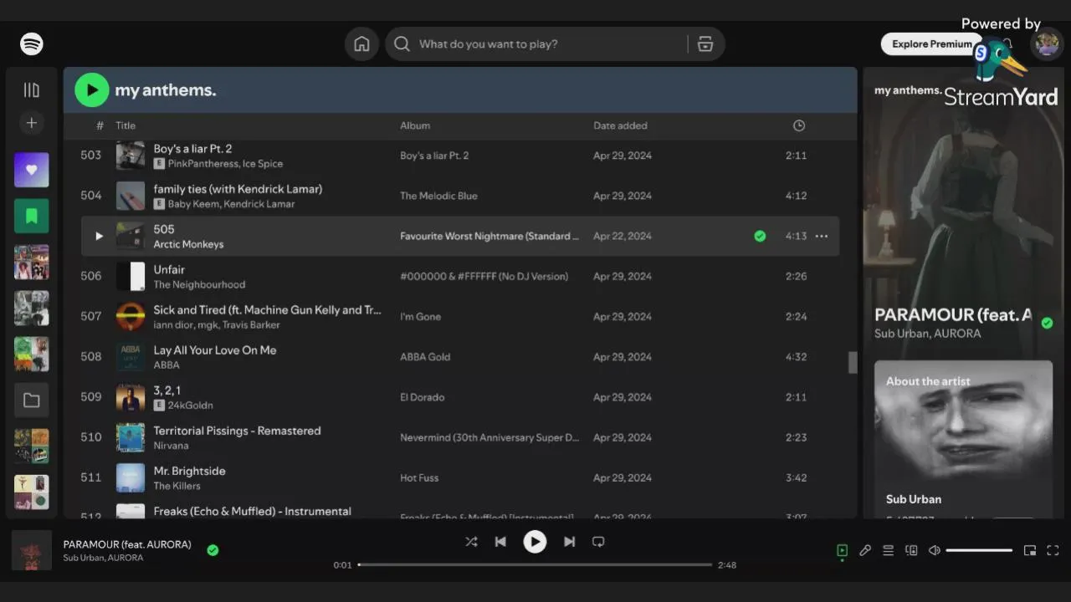This screenshot has height=602, width=1071.
Task: Toggle the saved checkmark in the right panel
Action: pyautogui.click(x=1047, y=323)
